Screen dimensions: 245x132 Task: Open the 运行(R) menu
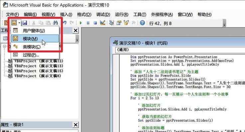click(122, 15)
